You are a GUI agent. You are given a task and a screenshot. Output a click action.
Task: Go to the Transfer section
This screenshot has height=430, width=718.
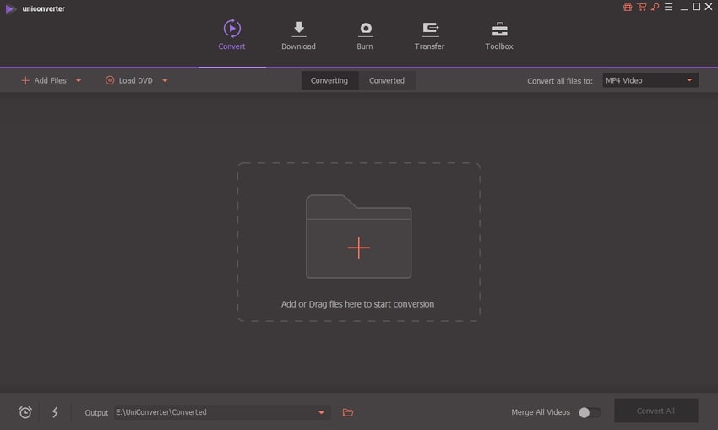429,29
